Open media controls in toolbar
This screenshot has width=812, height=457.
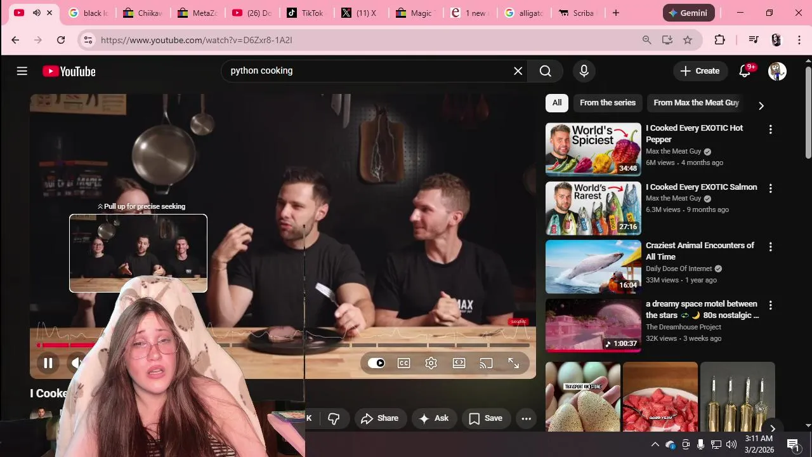[x=754, y=40]
